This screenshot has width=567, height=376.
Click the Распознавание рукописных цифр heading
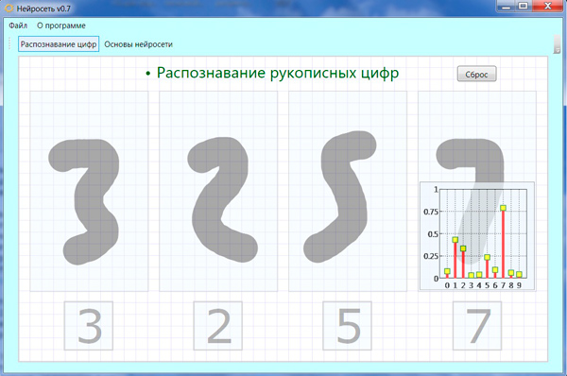point(278,73)
